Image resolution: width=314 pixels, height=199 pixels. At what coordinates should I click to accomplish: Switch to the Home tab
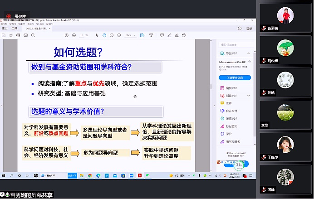point(5,28)
